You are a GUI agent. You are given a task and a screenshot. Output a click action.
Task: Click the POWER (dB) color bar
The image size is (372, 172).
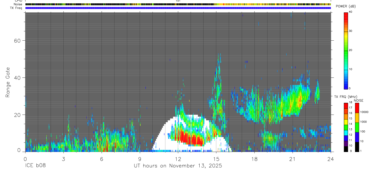pyautogui.click(x=346, y=50)
